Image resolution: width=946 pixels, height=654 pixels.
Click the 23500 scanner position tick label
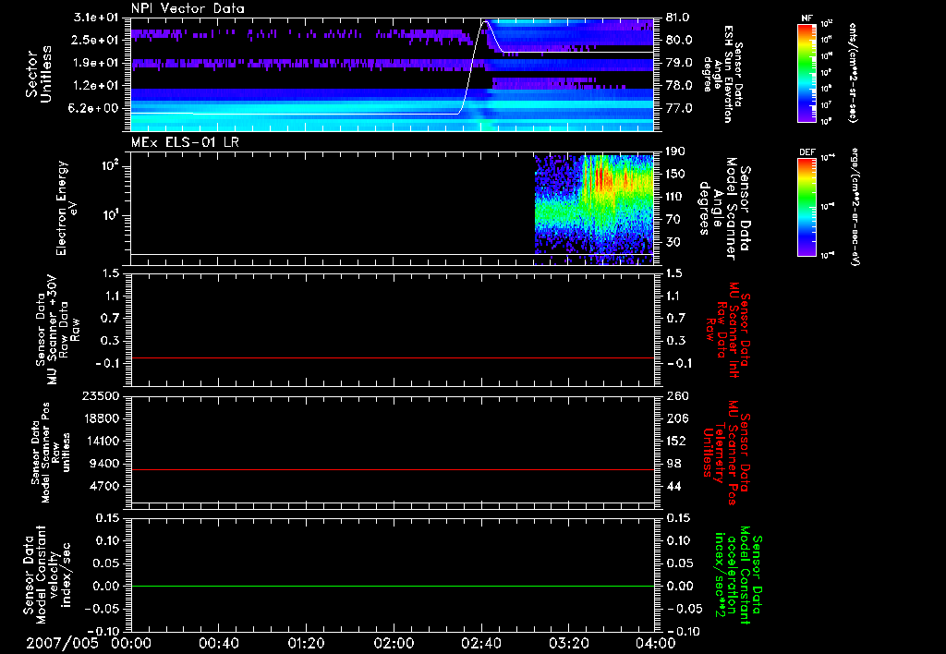[x=99, y=396]
